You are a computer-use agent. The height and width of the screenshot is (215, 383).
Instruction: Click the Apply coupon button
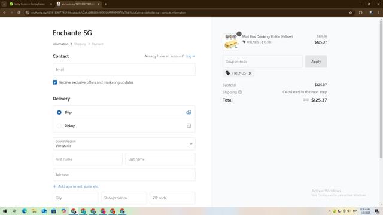pyautogui.click(x=316, y=62)
